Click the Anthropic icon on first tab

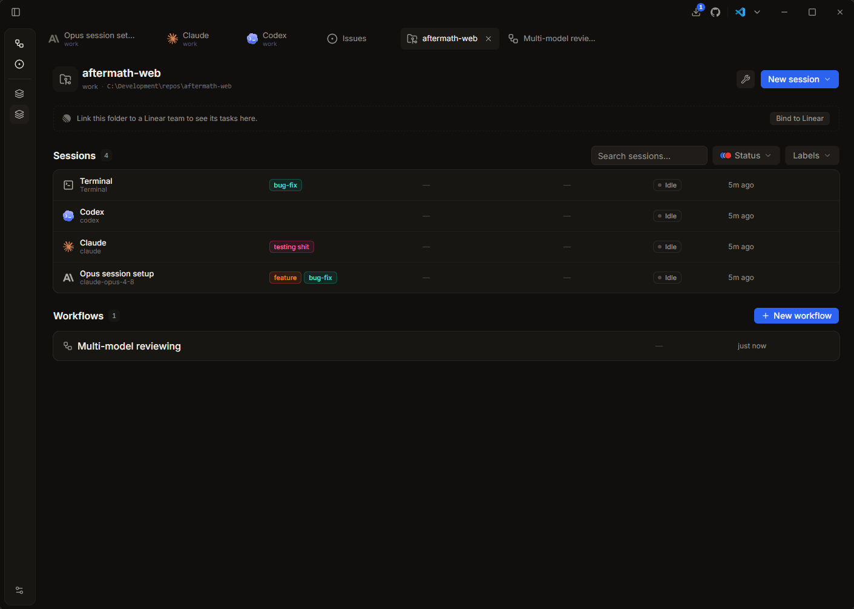[x=54, y=39]
